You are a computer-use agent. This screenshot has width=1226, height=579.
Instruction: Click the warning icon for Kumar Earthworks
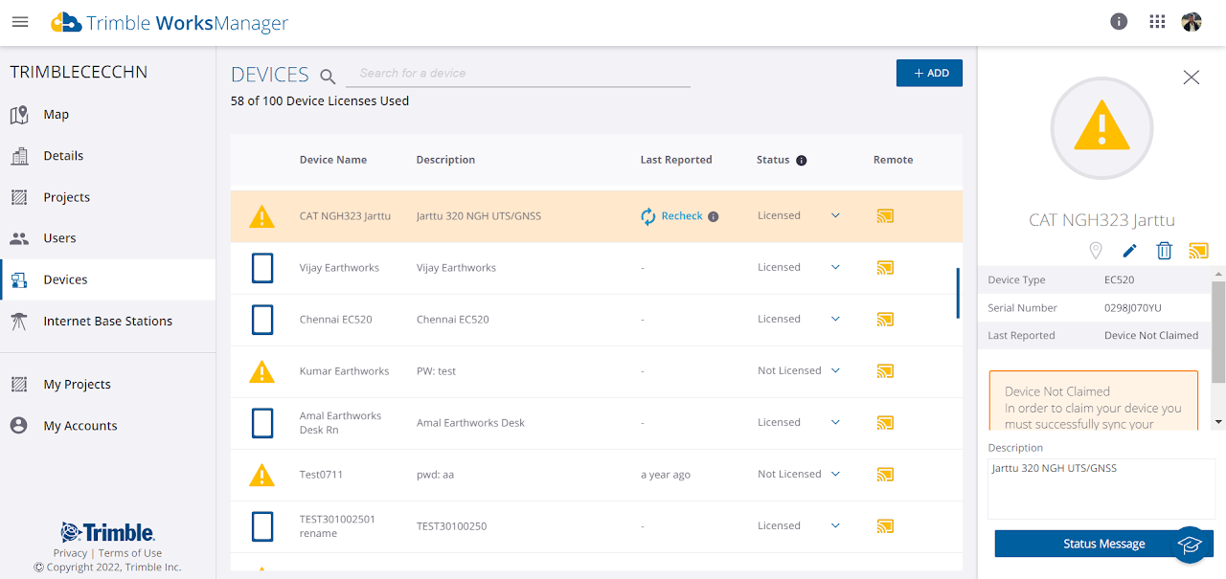pyautogui.click(x=261, y=371)
